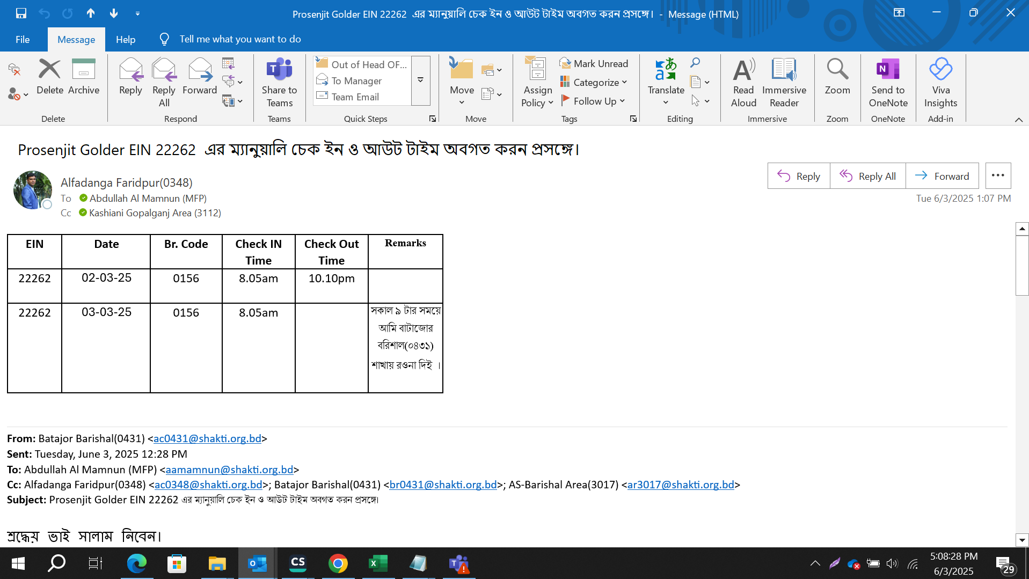Open Viva Insights add-in

(x=940, y=83)
